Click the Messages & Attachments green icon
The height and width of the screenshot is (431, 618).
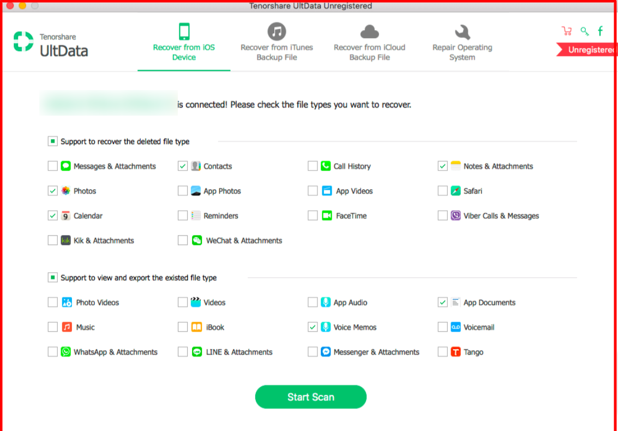pos(66,166)
